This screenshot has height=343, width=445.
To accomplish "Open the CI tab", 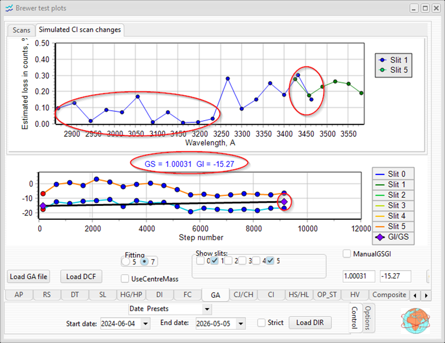I will click(271, 295).
